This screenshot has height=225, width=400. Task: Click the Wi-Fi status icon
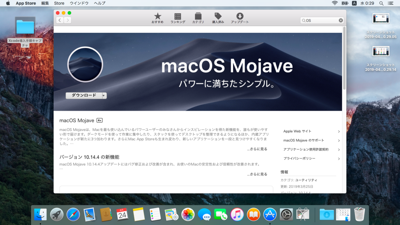click(335, 3)
